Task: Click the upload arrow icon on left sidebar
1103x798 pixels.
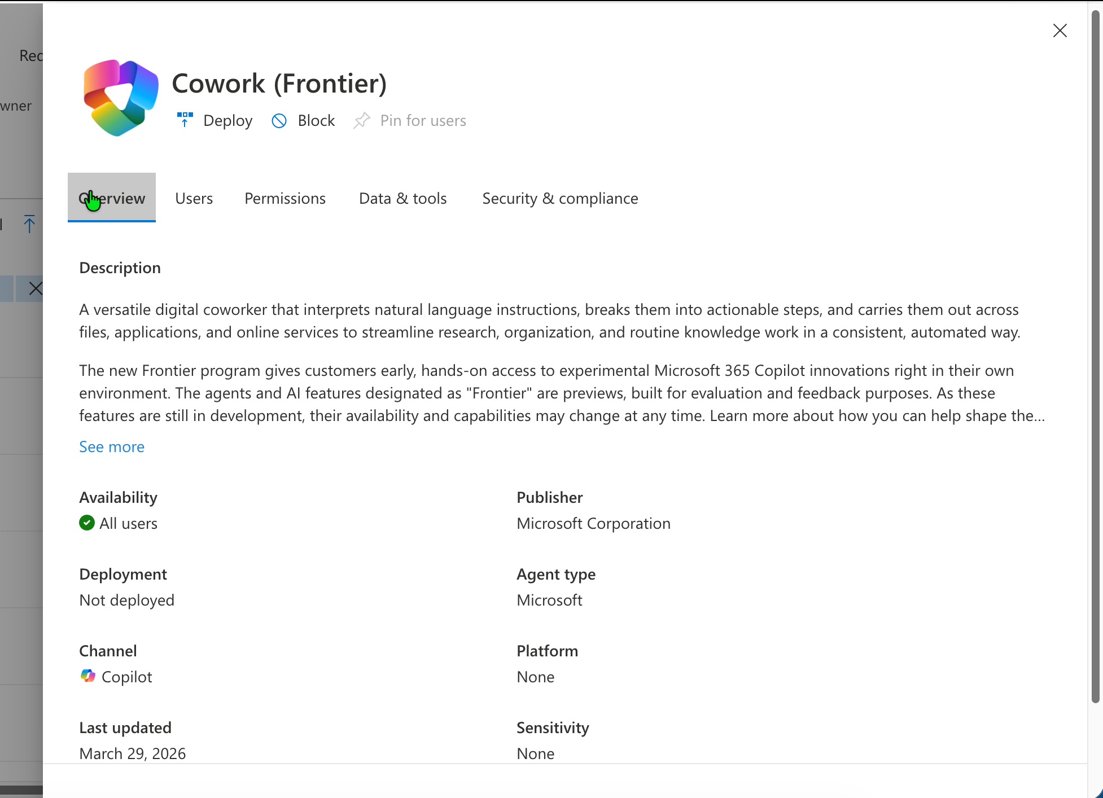Action: click(29, 224)
